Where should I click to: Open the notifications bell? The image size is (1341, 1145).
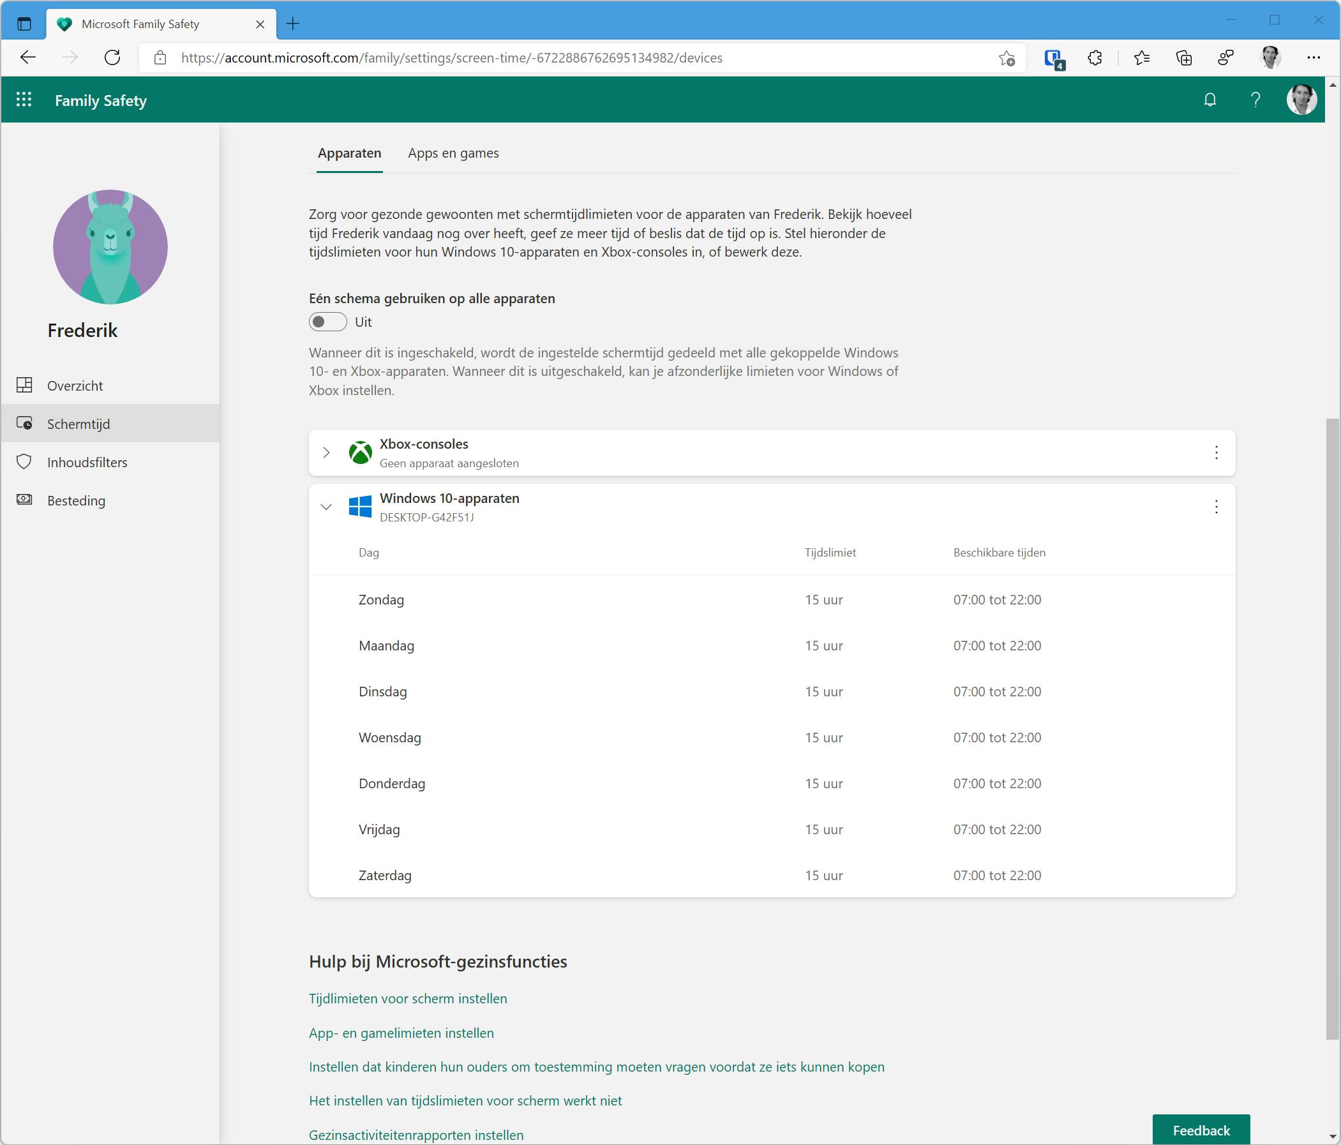1210,100
